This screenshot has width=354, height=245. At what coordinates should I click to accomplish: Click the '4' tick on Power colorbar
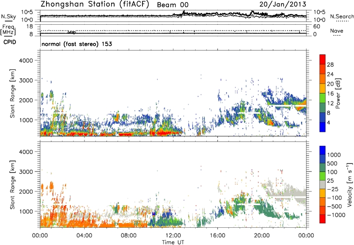328,122
